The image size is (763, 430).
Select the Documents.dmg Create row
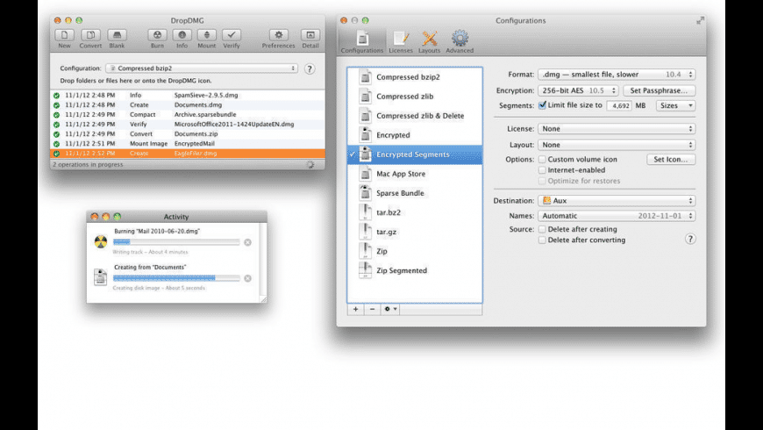point(188,104)
